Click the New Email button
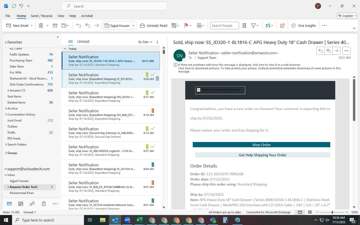The height and width of the screenshot is (225, 360). 17,25
